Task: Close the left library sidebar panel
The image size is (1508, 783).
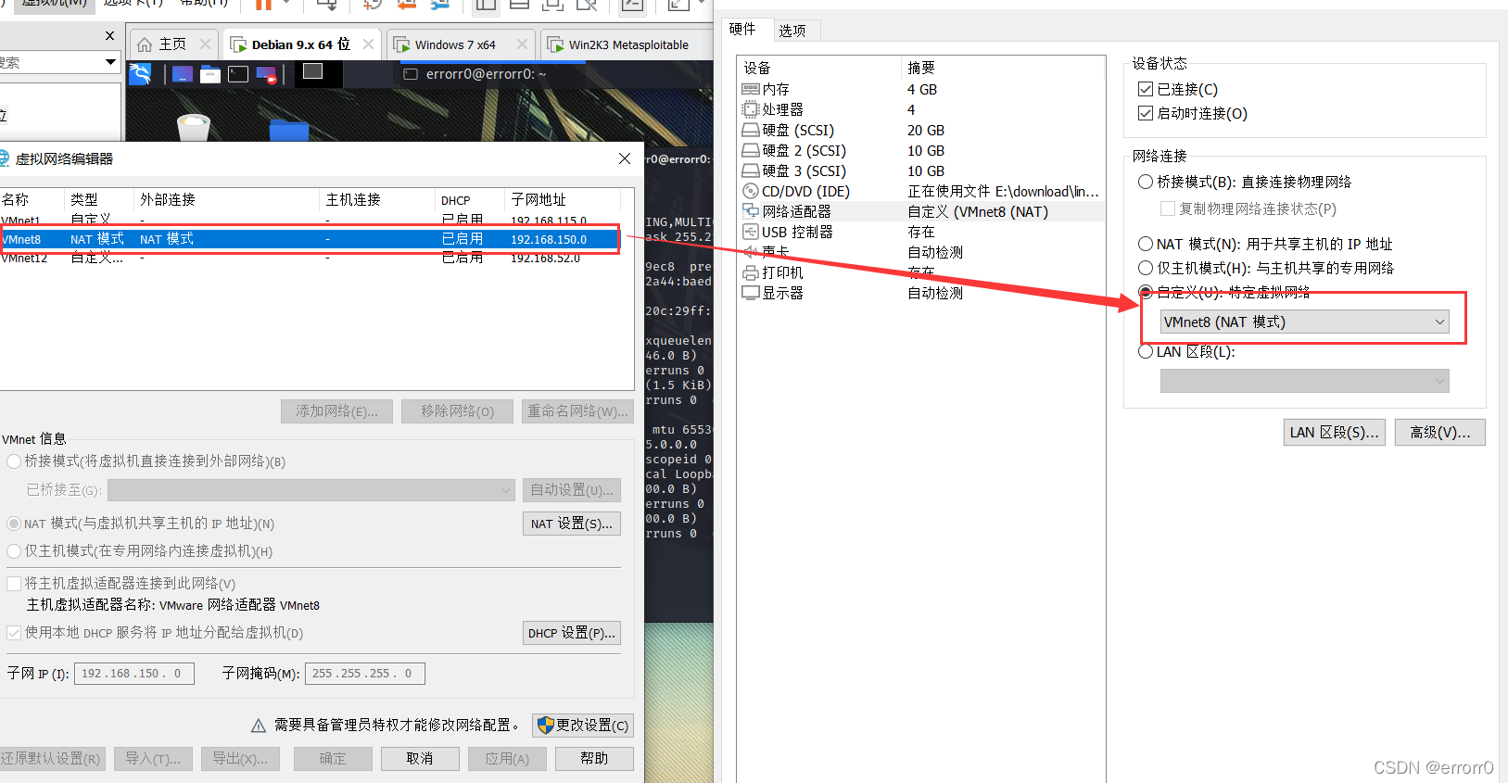Action: click(x=110, y=36)
